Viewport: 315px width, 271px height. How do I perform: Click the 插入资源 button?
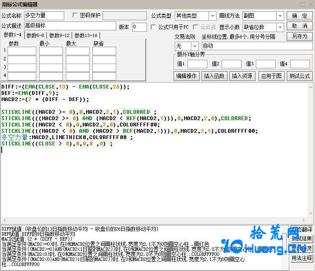tap(242, 76)
